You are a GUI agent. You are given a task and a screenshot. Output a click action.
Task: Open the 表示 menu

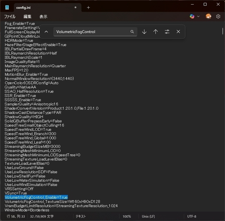43,16
